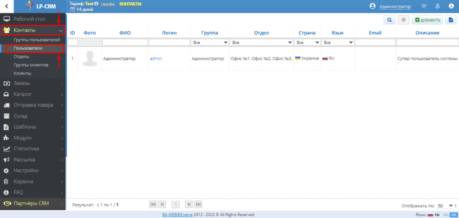
Task: Click the ДОБАВИТЬ button
Action: tap(427, 20)
